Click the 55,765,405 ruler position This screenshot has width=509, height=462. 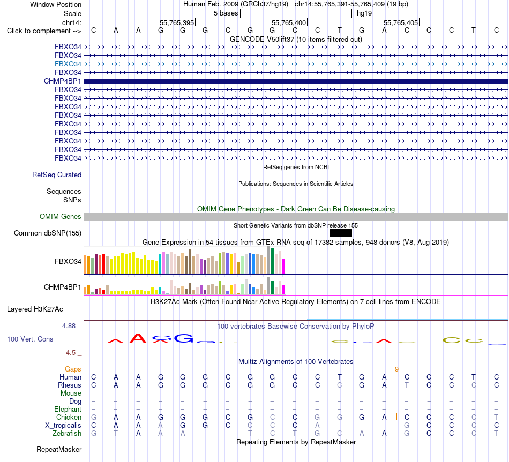[401, 22]
